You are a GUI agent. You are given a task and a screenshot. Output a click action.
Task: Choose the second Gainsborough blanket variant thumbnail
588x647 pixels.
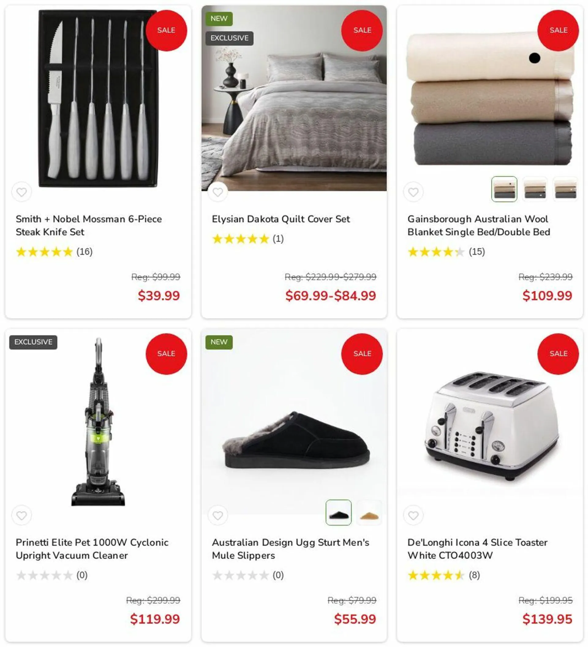(x=535, y=189)
